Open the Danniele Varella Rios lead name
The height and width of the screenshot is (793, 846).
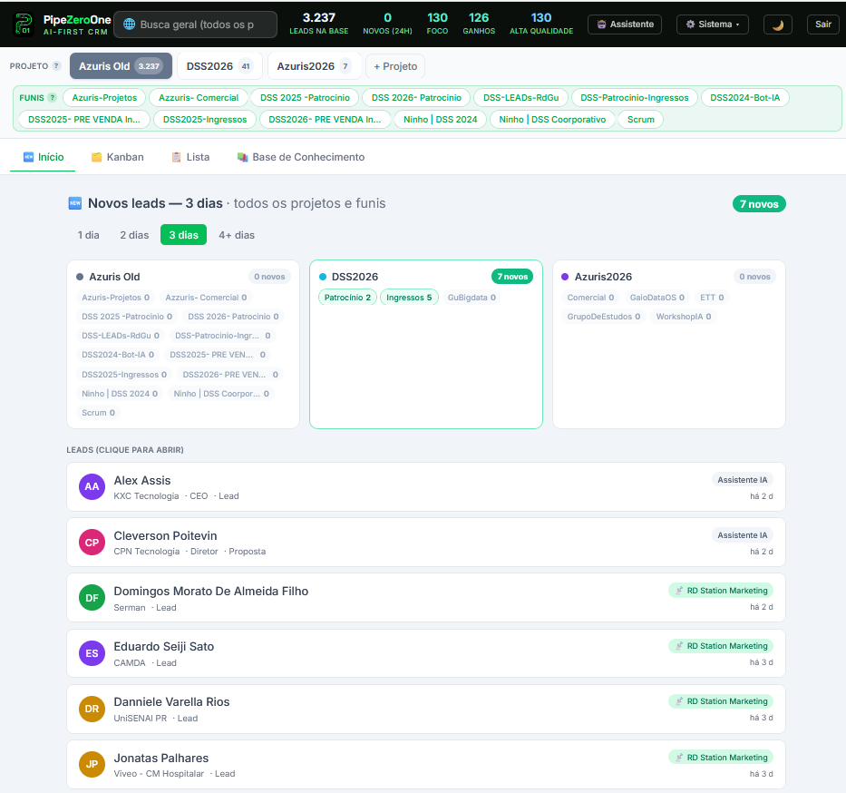[171, 701]
